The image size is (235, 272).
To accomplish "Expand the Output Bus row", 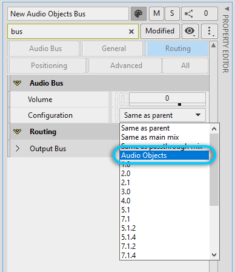I will [x=18, y=148].
